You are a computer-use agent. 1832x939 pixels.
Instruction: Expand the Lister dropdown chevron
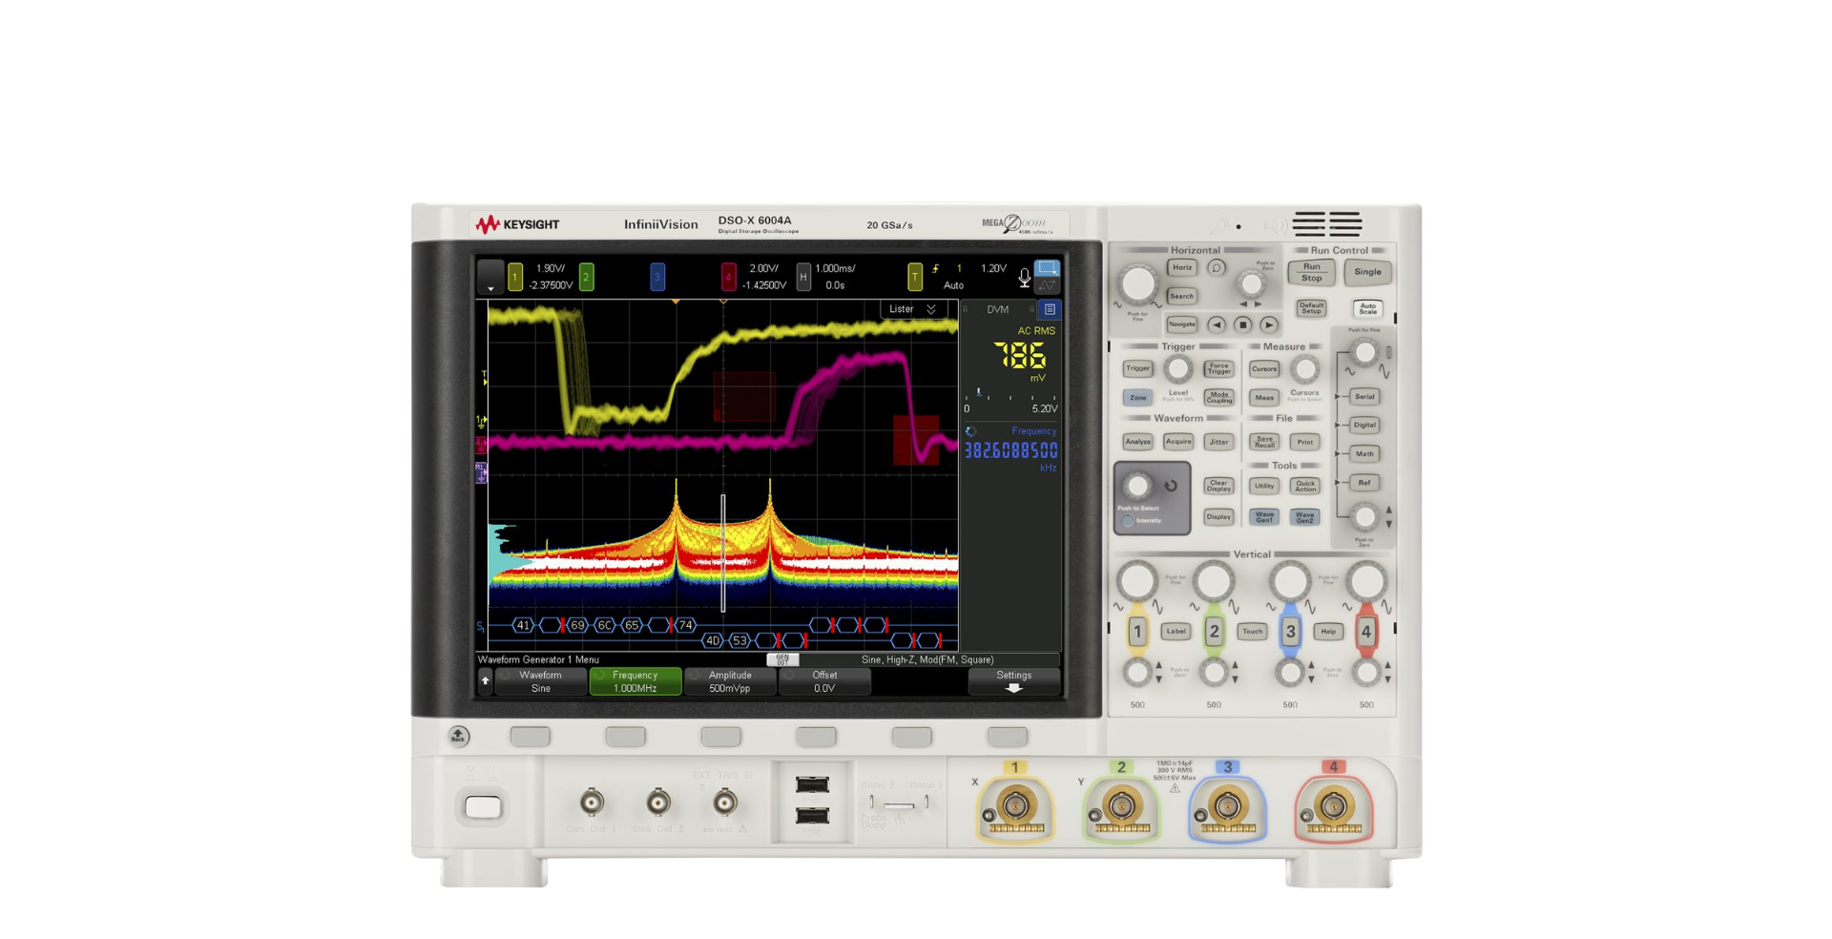tap(930, 308)
